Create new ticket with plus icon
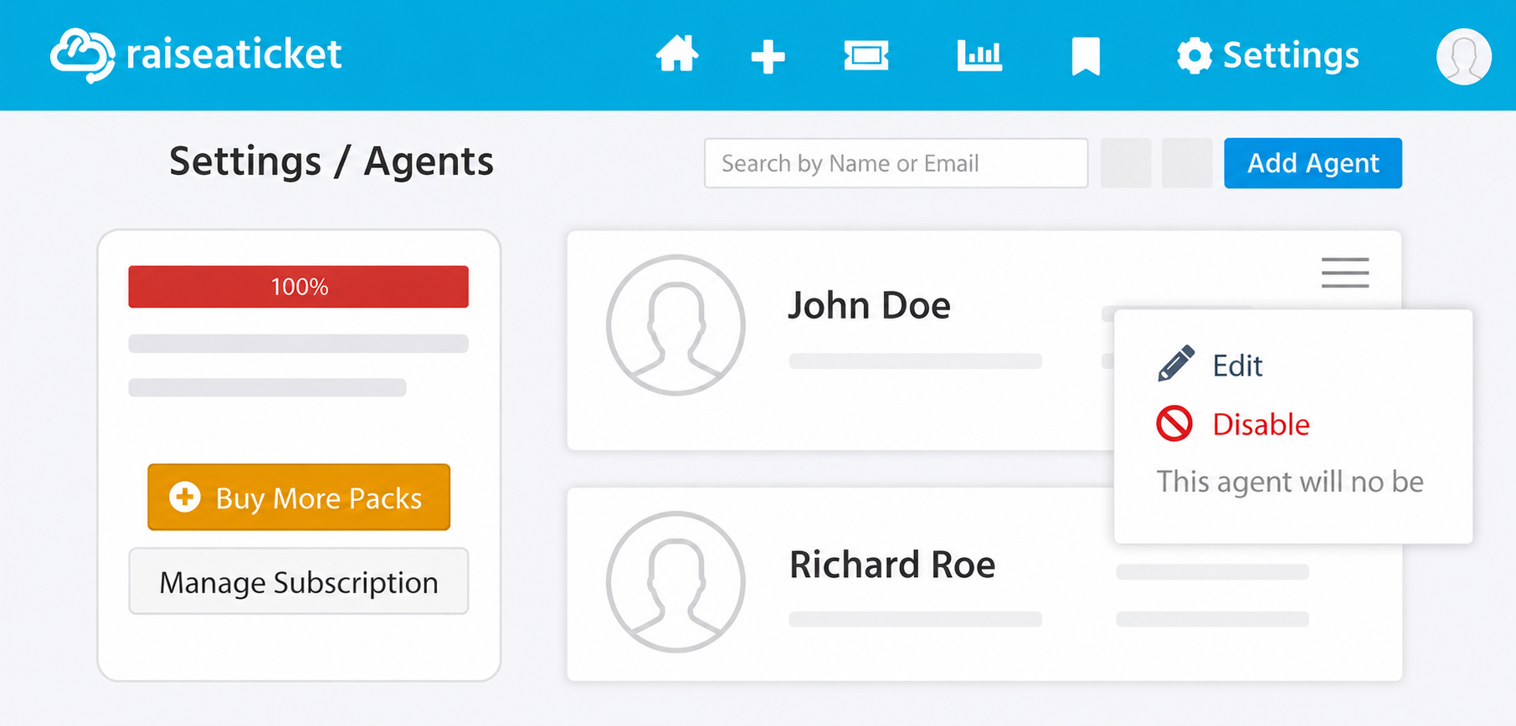Viewport: 1516px width, 726px height. [768, 57]
